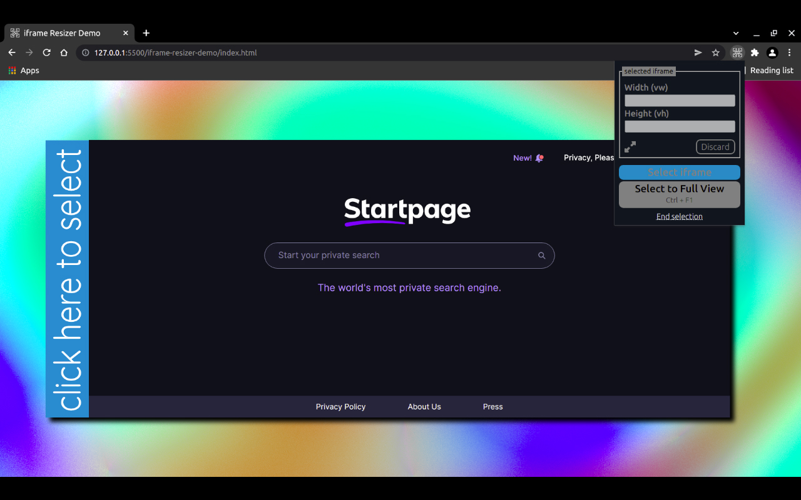Click the Startpage search magnifier icon
801x500 pixels.
tap(542, 256)
